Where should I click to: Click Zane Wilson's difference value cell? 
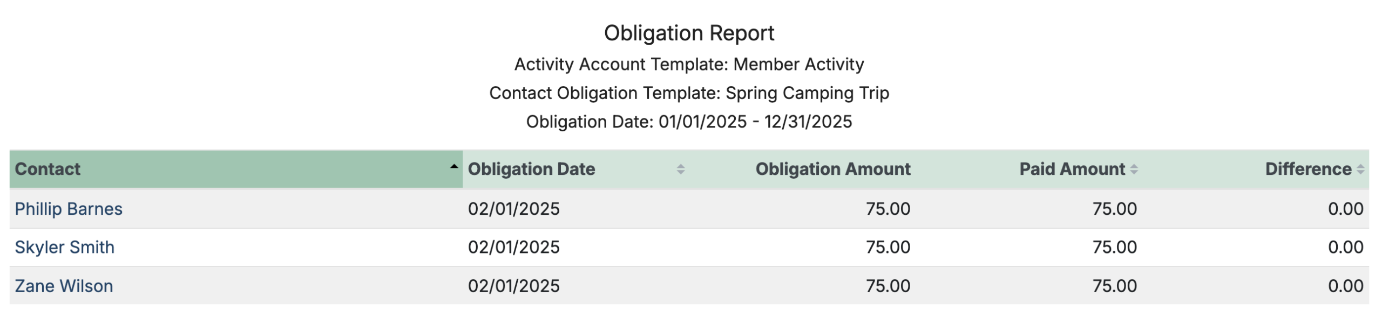(x=1345, y=286)
